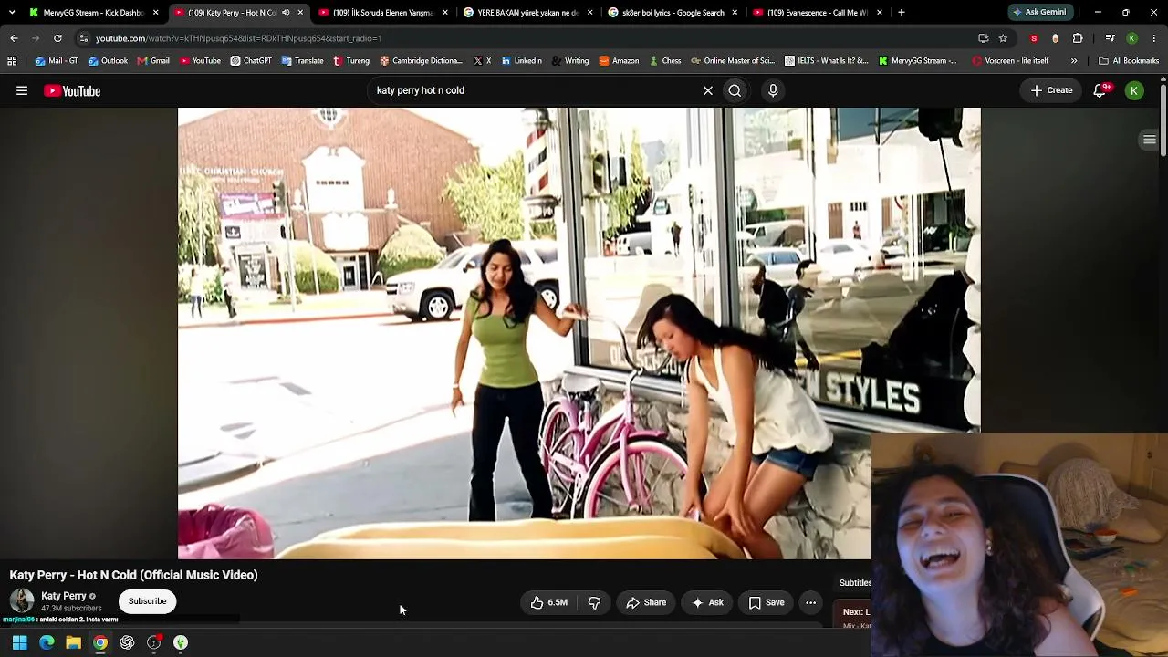Open the ChatGPT bookmark
This screenshot has height=657, width=1168.
(251, 61)
